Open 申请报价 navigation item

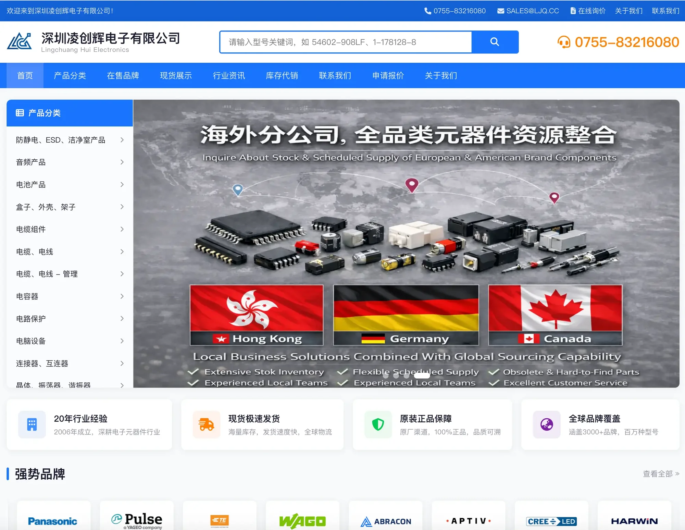(x=388, y=75)
